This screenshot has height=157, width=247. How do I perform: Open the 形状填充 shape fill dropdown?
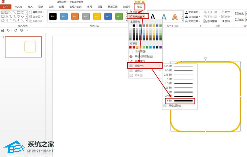point(137,12)
